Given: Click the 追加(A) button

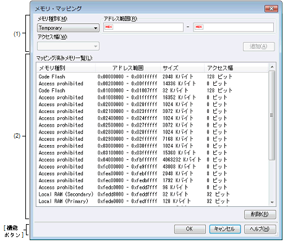Looking at the screenshot, I should point(258,46).
